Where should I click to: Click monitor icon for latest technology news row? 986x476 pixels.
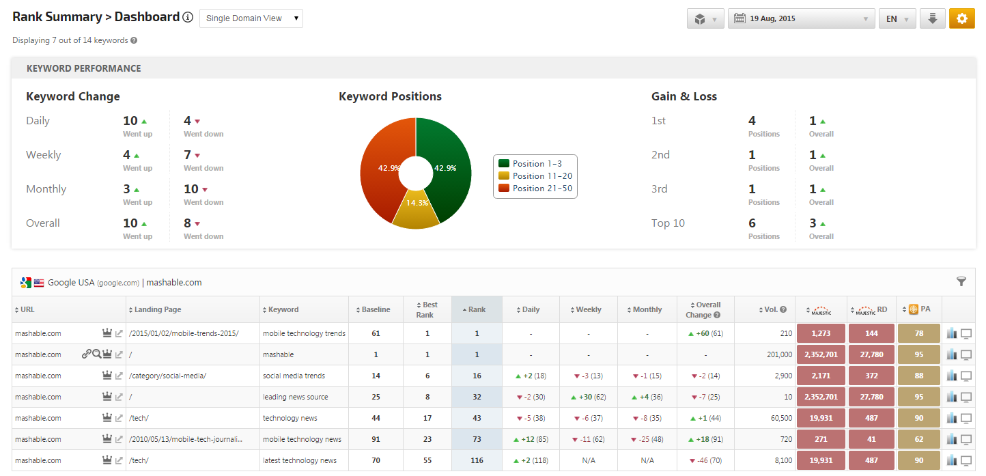(966, 460)
